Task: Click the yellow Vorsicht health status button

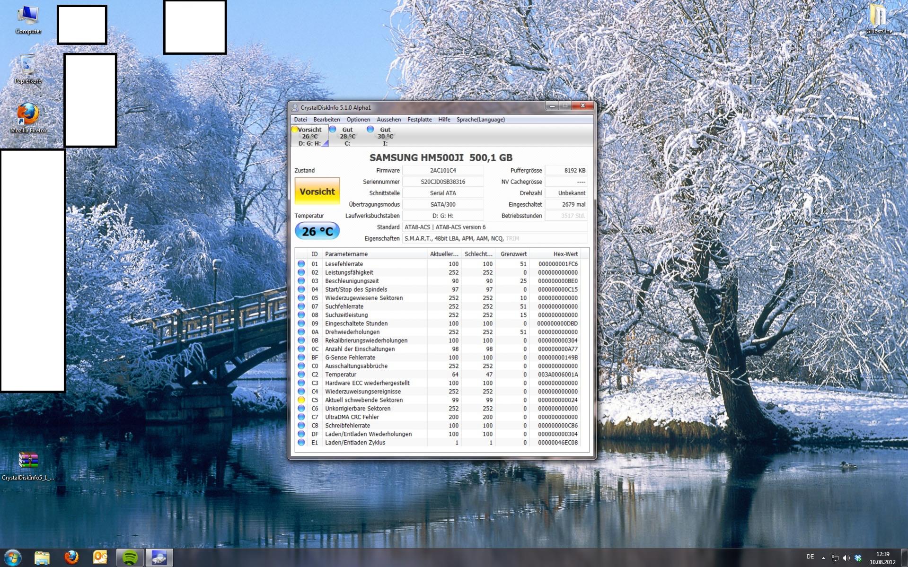Action: coord(317,192)
